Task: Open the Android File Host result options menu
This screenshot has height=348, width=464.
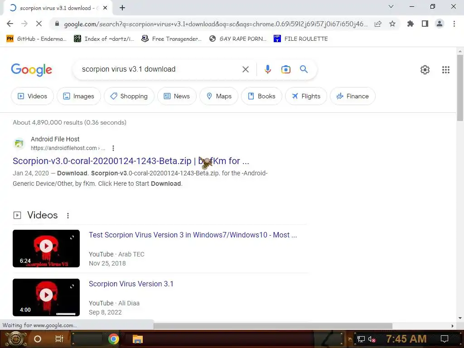Action: (x=113, y=148)
